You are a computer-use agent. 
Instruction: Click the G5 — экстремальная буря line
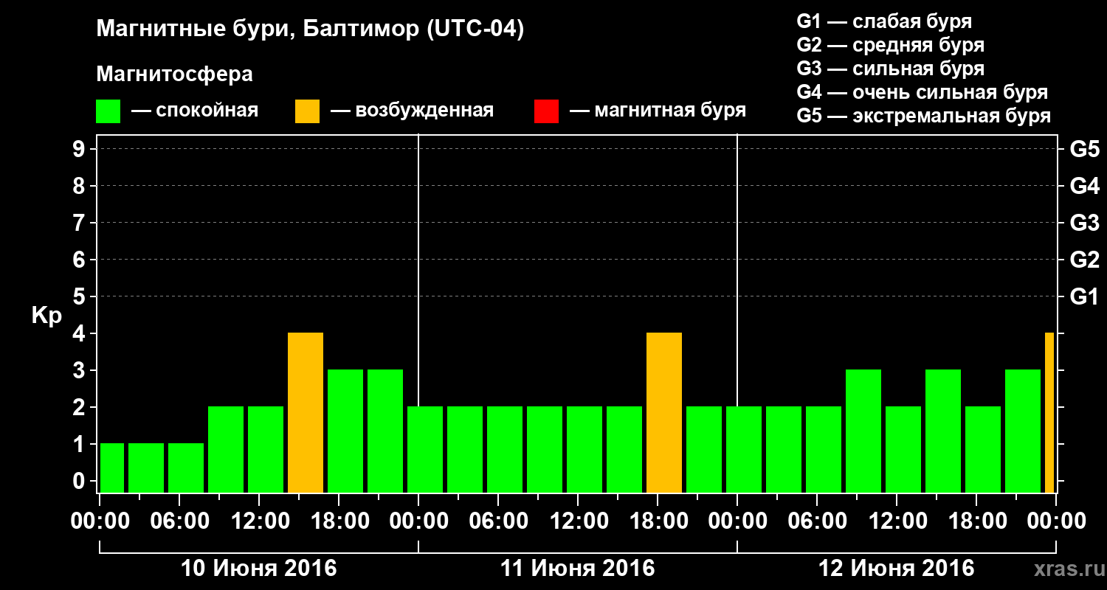(x=924, y=116)
